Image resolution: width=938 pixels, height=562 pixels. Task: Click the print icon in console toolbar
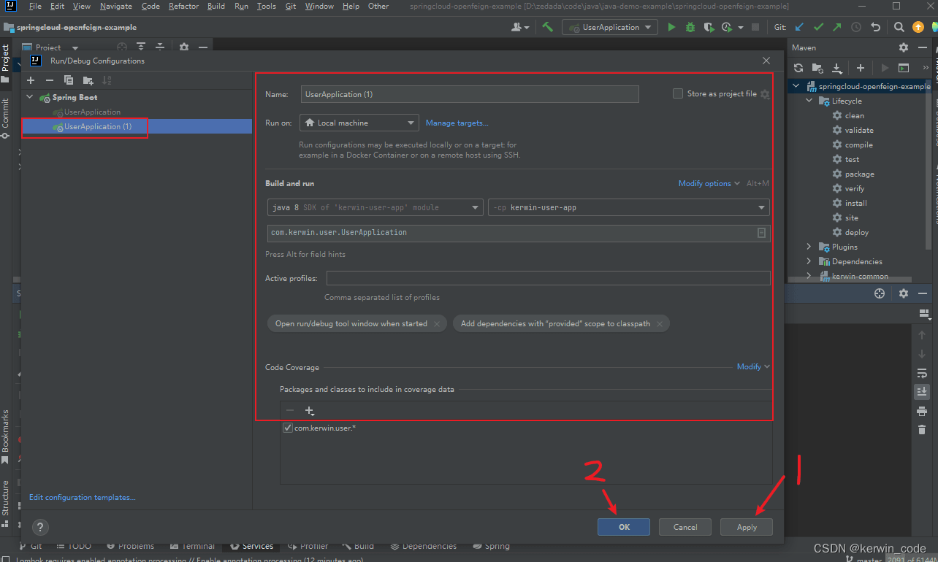[922, 411]
